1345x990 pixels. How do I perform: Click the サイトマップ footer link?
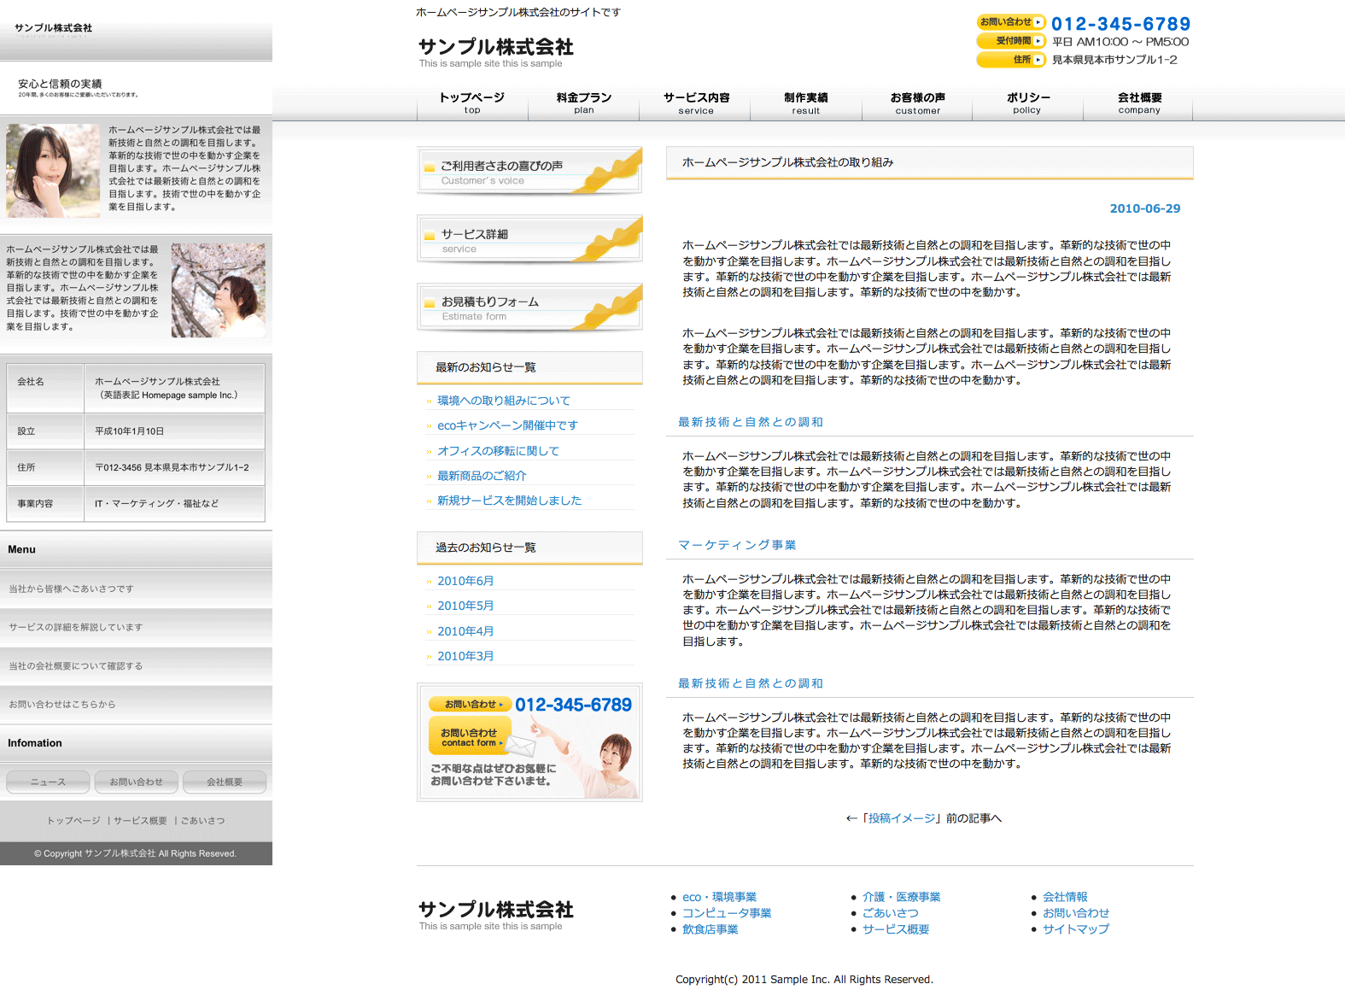point(1075,929)
